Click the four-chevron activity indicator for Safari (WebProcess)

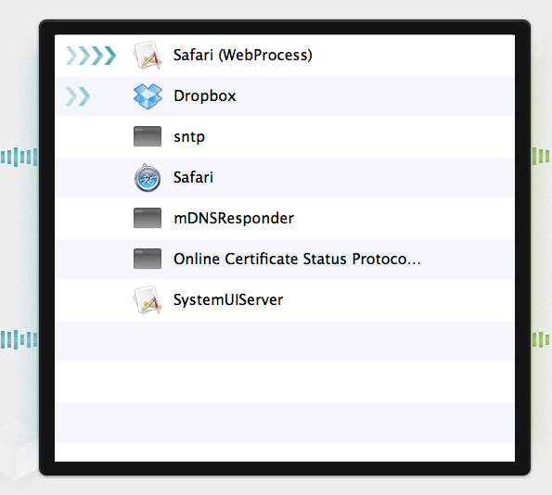click(x=91, y=56)
